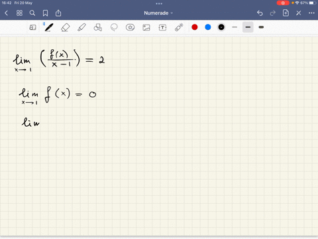Select the thickest stroke width

point(261,27)
